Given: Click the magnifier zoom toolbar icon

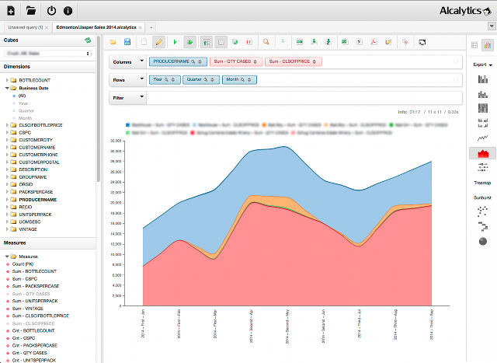Looking at the screenshot, I should 266,42.
